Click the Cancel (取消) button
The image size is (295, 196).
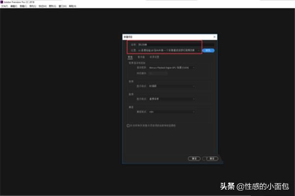[x=212, y=159]
